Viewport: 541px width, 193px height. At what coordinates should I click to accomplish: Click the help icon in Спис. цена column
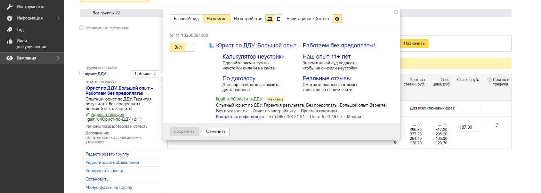(445, 125)
